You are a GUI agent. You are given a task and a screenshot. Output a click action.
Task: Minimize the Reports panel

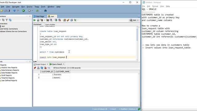[x=30, y=61]
